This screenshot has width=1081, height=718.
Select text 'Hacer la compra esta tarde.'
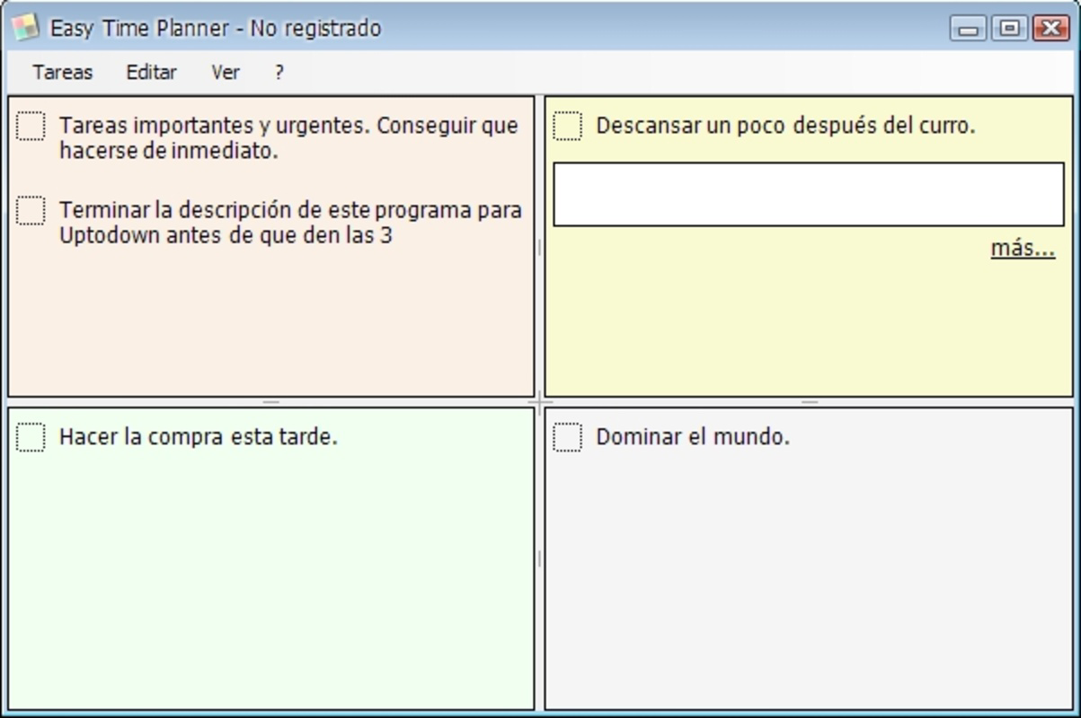coord(198,437)
